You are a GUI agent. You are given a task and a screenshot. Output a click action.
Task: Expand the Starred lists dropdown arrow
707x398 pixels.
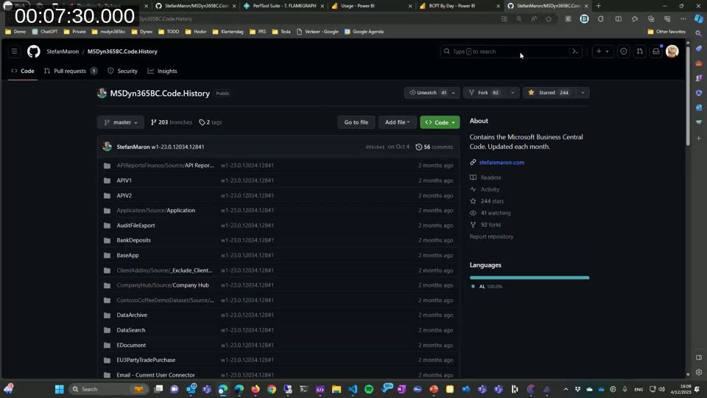click(x=583, y=93)
